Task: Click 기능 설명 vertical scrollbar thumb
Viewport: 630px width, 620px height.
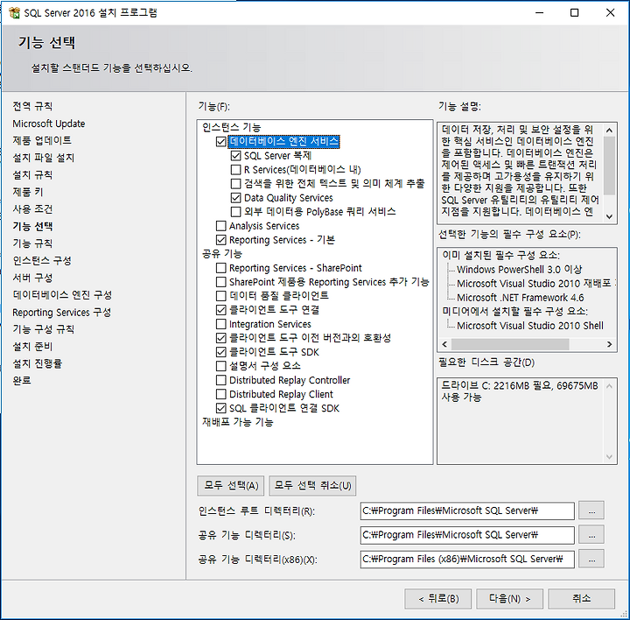Action: [x=609, y=166]
